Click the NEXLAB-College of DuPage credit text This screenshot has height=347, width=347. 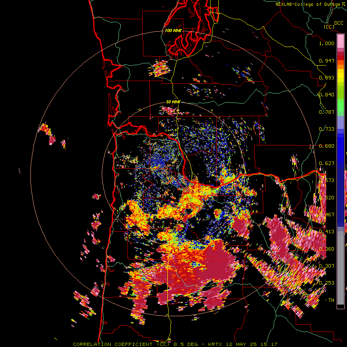pos(309,4)
